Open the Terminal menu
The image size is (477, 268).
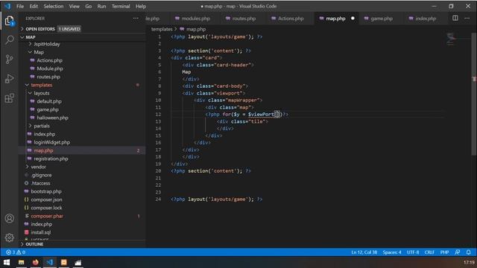point(121,6)
